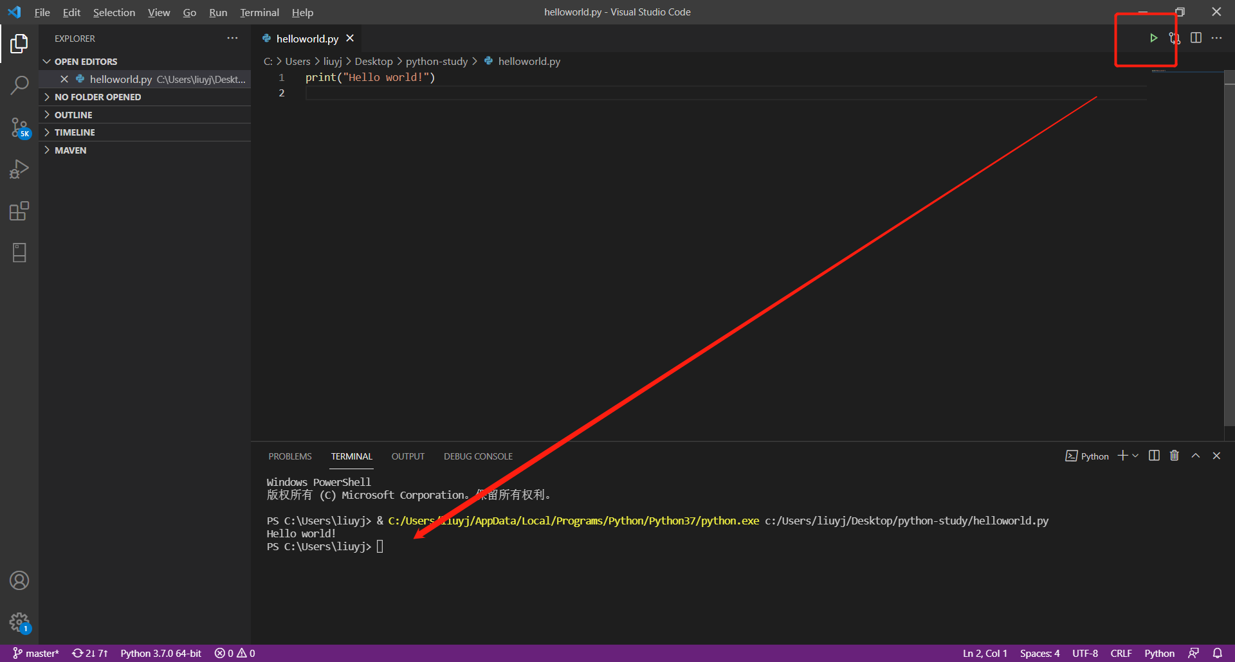Open the File menu
The image size is (1235, 662).
pos(42,12)
